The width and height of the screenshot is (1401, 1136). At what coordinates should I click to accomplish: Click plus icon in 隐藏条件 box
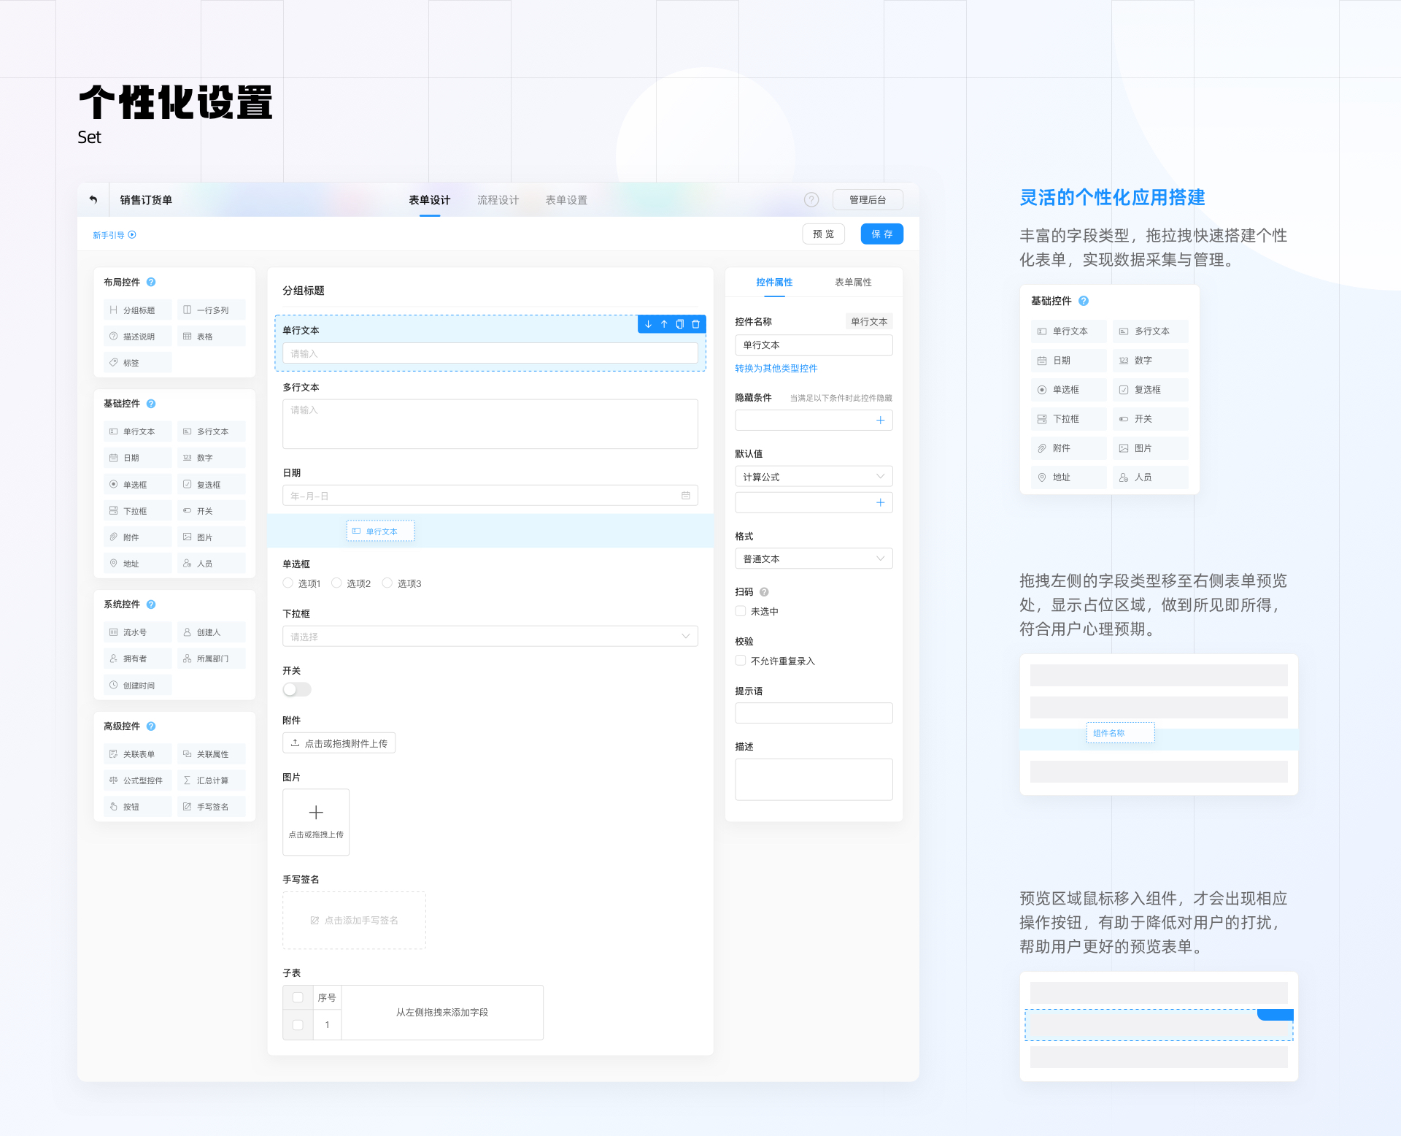(880, 421)
